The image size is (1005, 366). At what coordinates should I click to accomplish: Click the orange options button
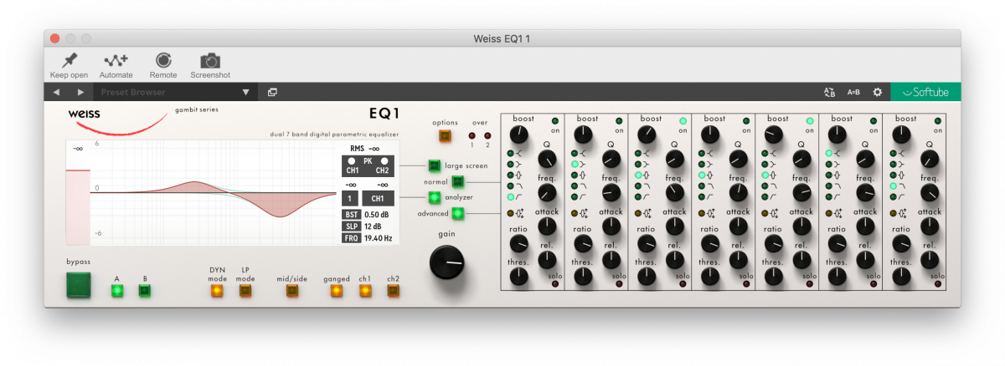tap(445, 136)
